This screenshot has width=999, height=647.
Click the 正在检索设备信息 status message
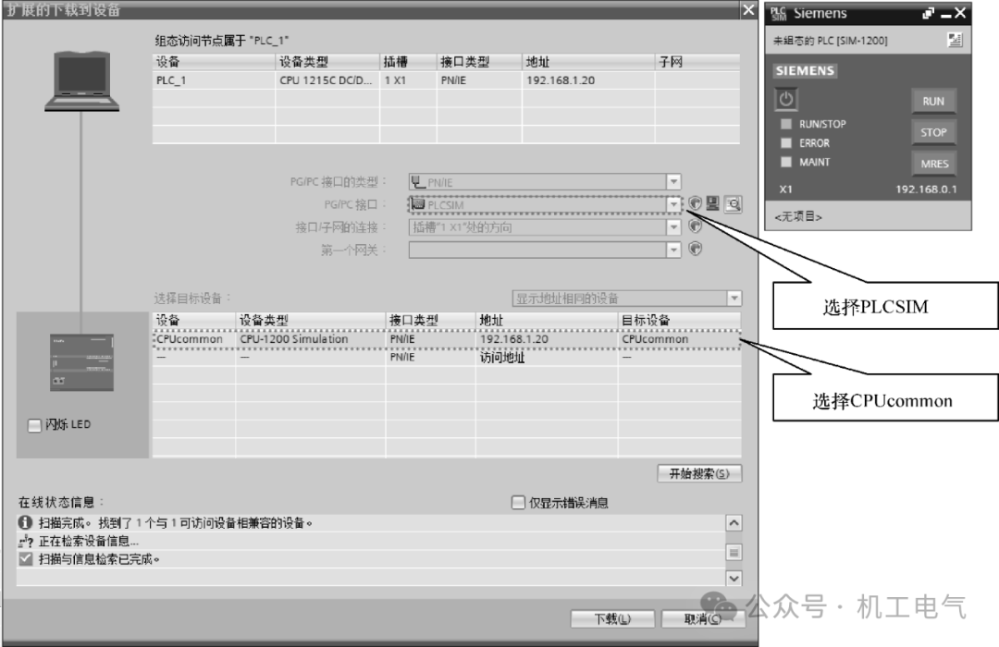coord(88,542)
